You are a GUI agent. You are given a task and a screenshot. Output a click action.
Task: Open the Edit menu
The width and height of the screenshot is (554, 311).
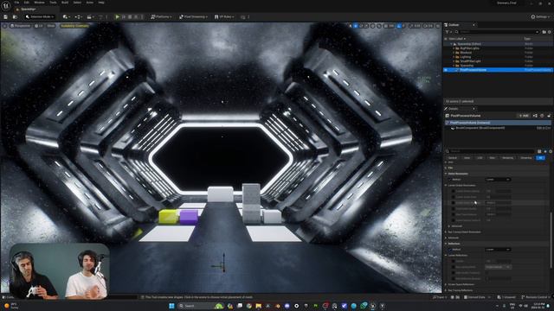pos(27,3)
